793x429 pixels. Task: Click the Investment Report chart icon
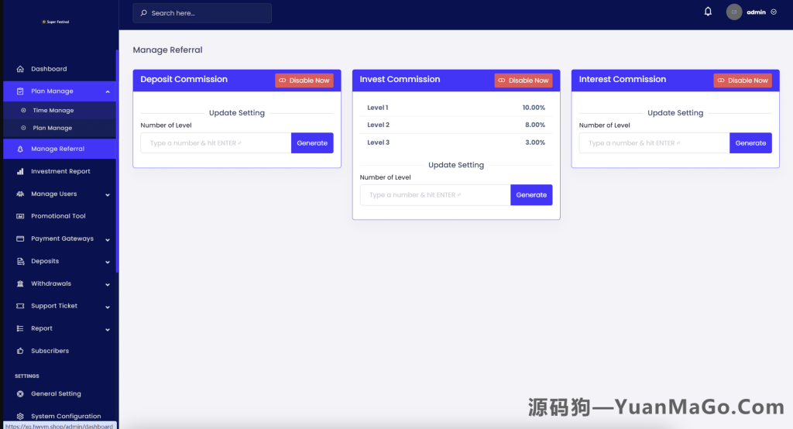point(20,171)
